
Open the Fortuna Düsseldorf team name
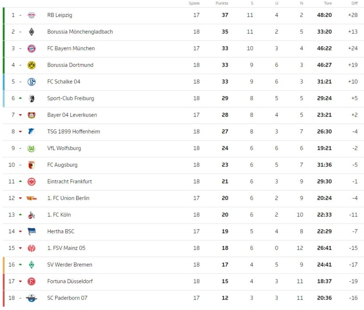[70, 281]
